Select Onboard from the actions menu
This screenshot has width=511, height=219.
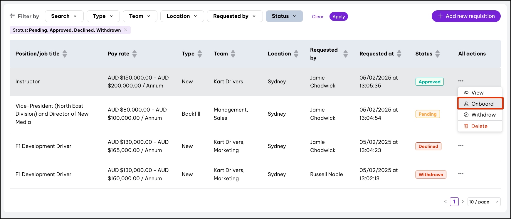click(480, 104)
